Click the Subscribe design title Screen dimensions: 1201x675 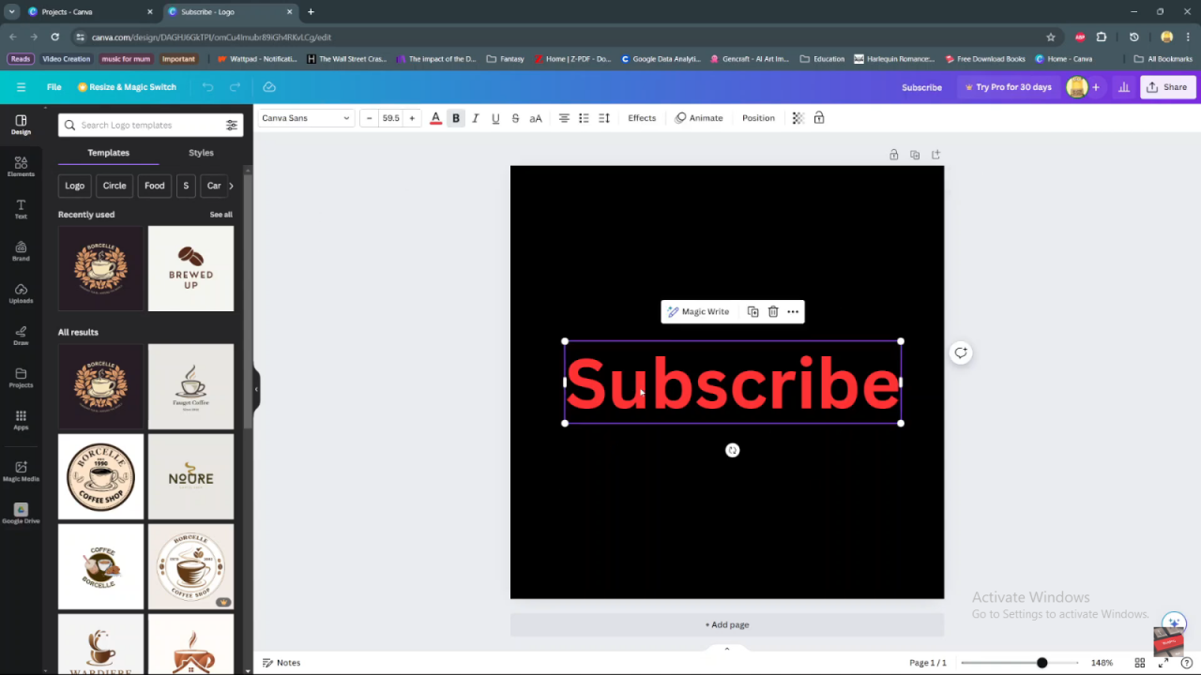[x=921, y=87]
